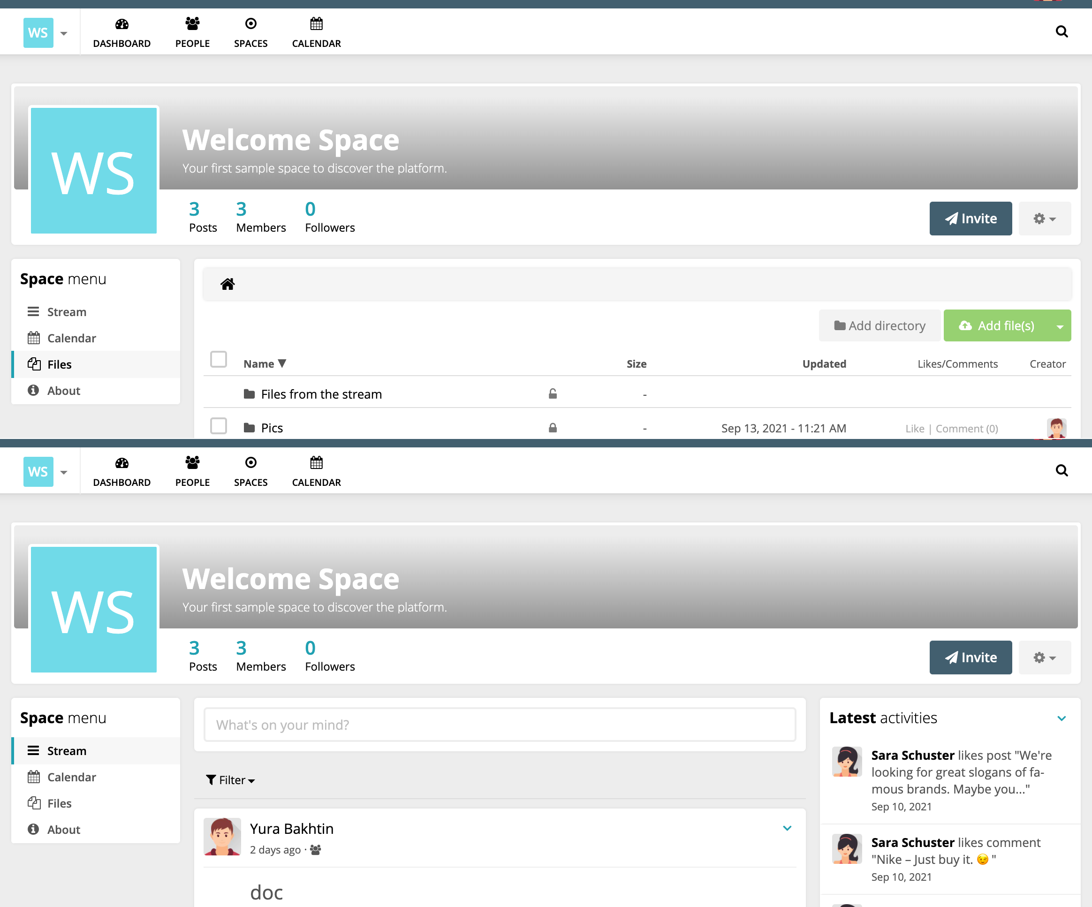This screenshot has height=907, width=1092.
Task: Open the WS space chooser on the Stream page
Action: (46, 471)
